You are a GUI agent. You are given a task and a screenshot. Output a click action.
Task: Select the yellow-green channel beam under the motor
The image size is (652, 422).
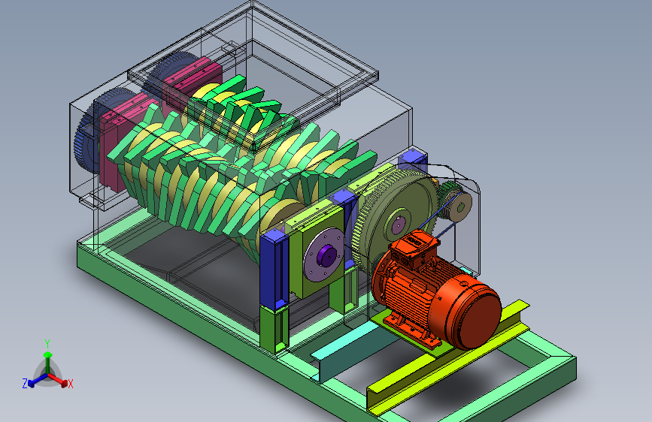[x=448, y=357]
